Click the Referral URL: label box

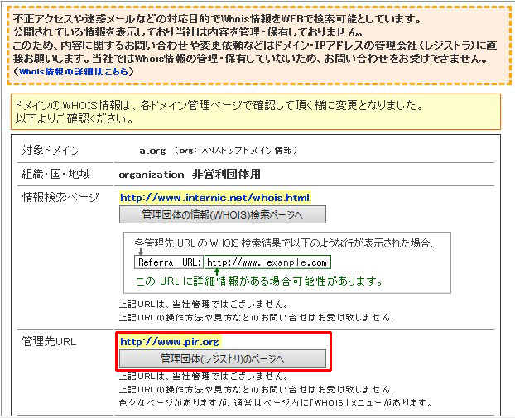(x=169, y=262)
